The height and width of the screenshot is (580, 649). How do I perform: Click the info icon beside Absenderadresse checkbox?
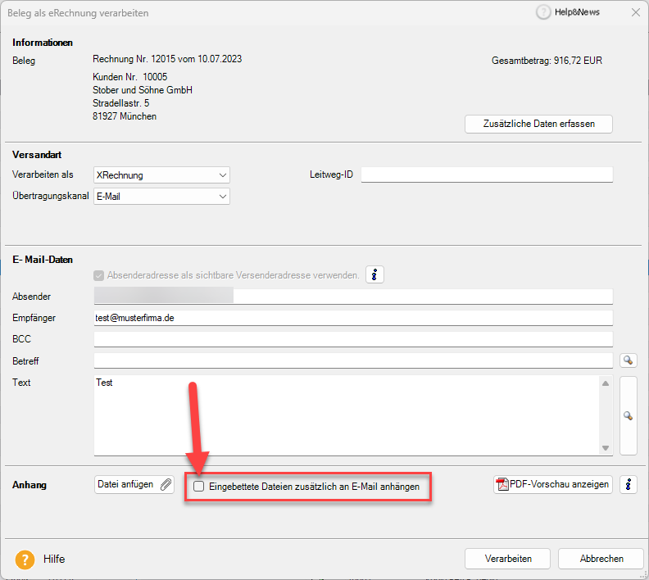374,275
